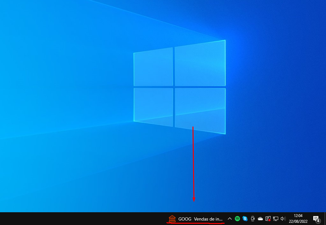Open Skype from the system tray
326x225 pixels.
coord(245,219)
